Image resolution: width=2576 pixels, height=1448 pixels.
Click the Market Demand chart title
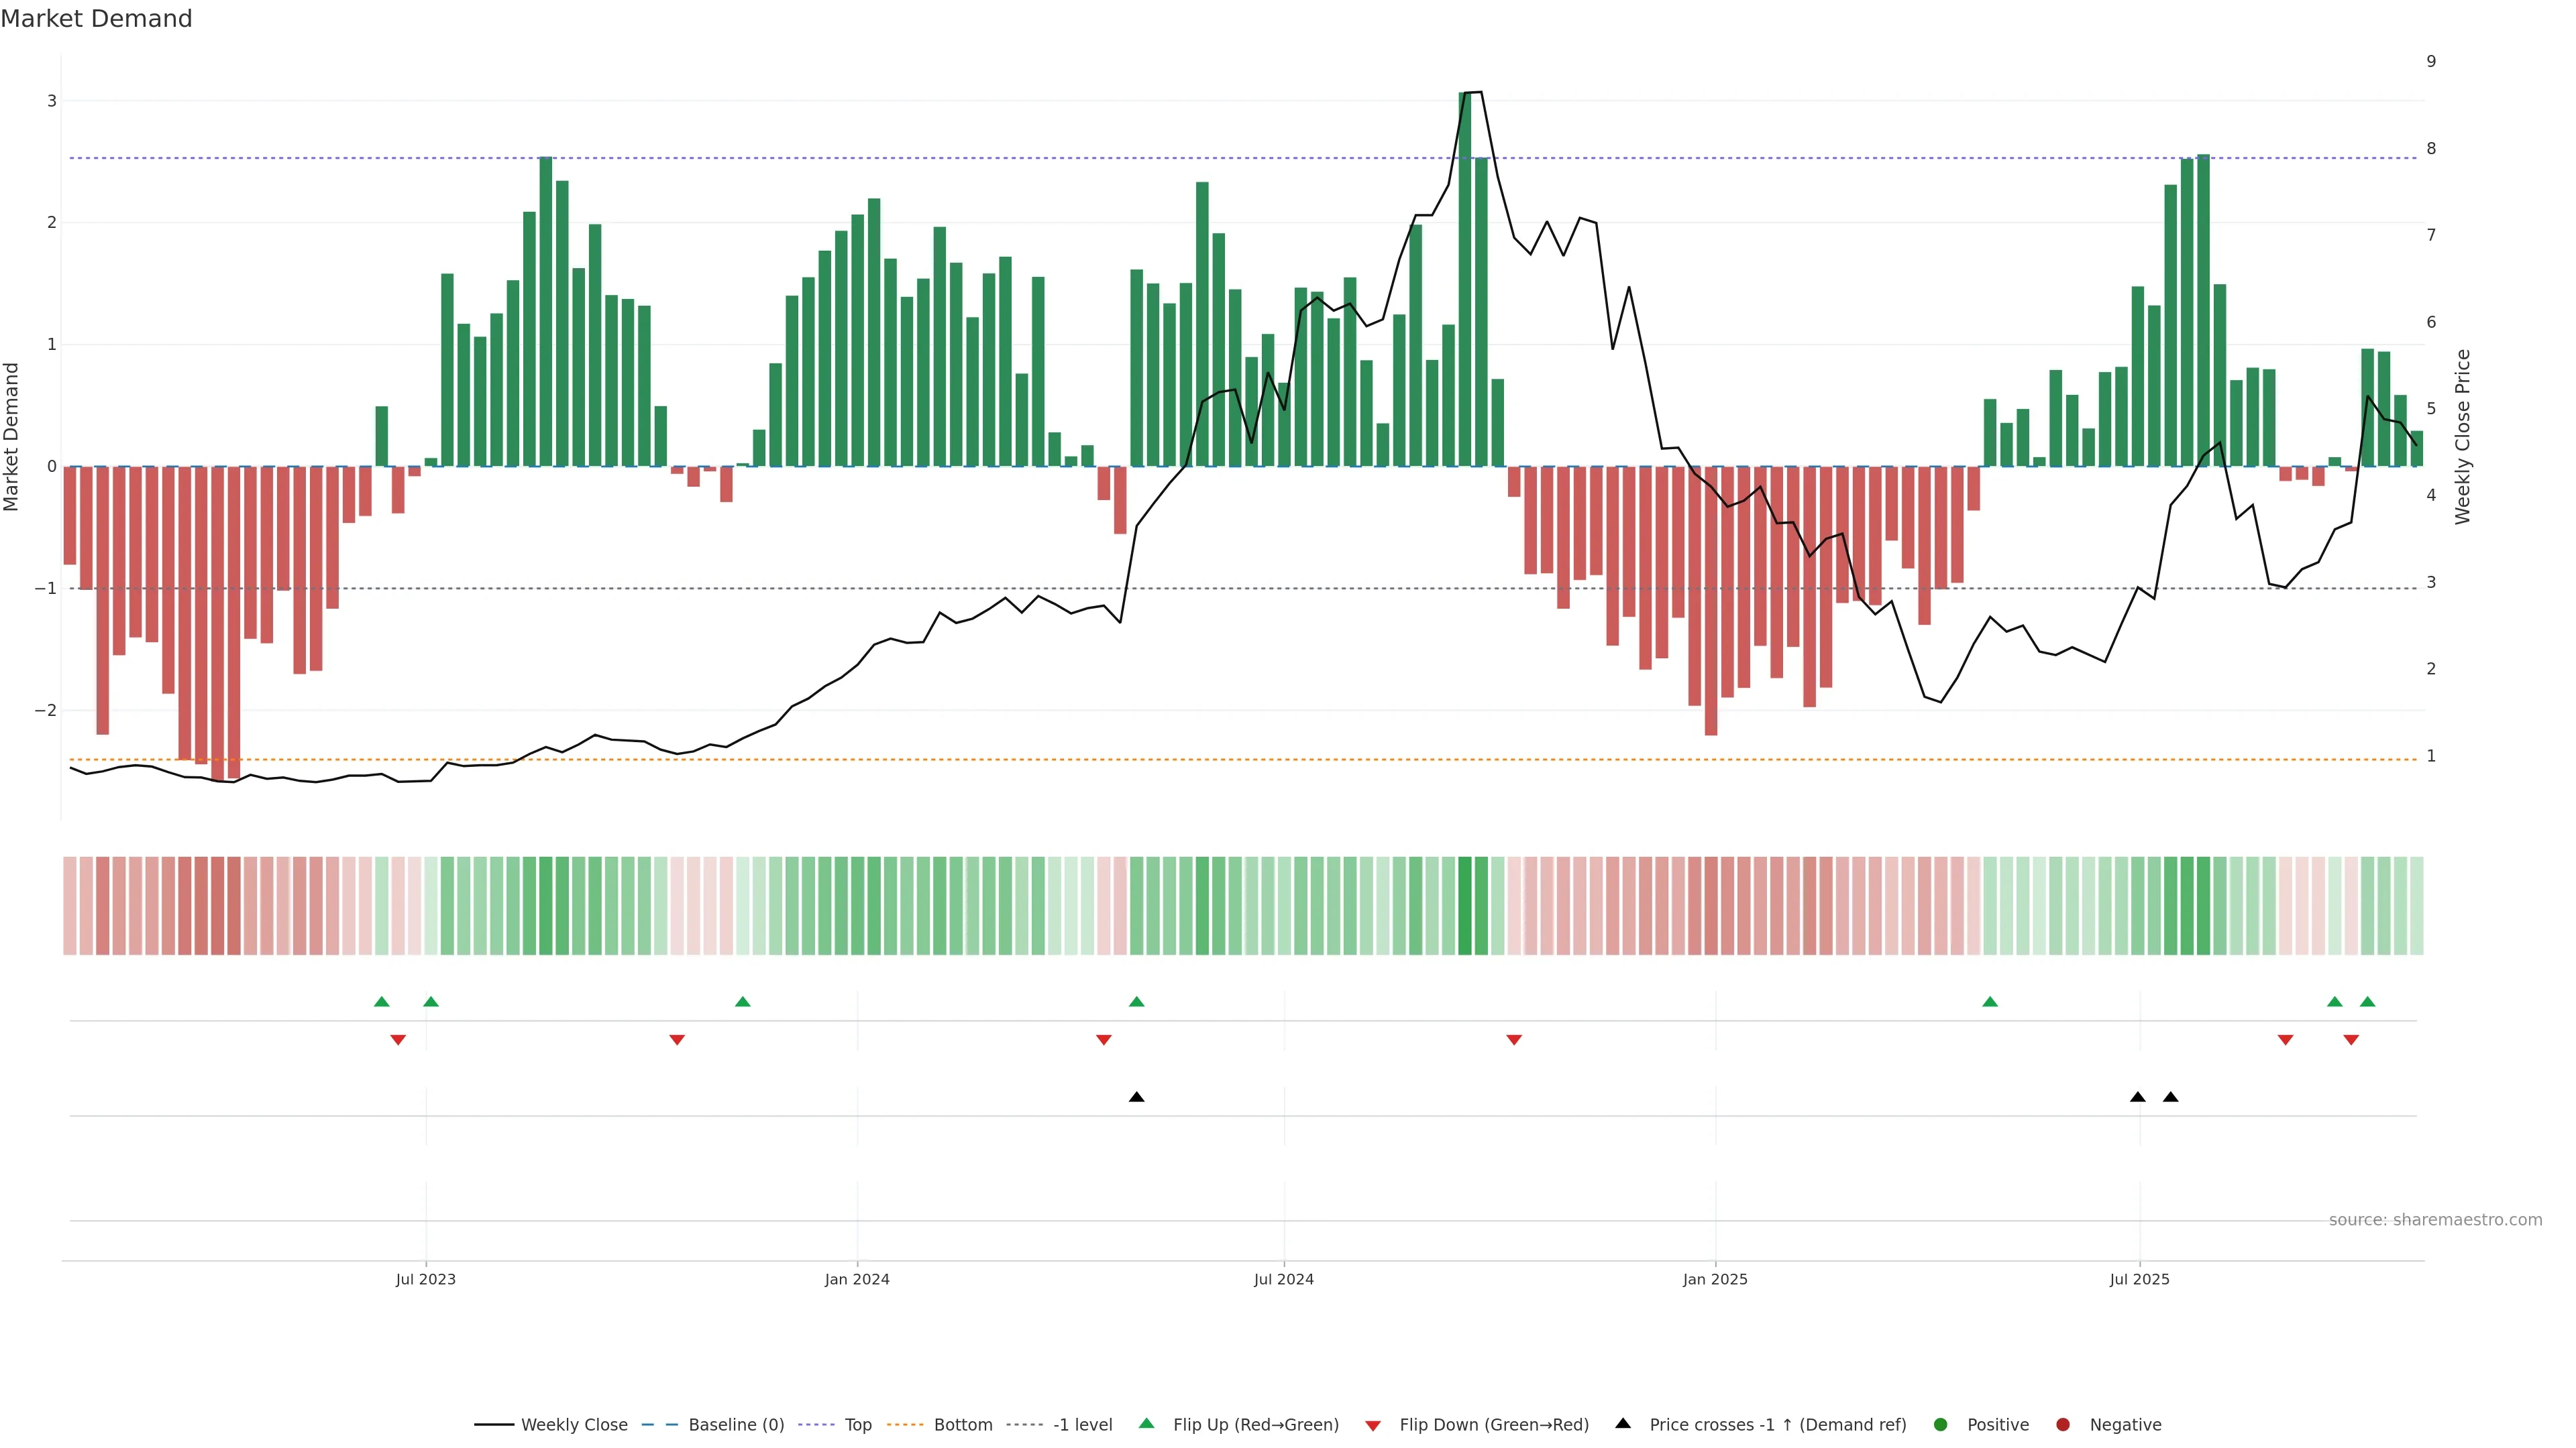pos(97,19)
